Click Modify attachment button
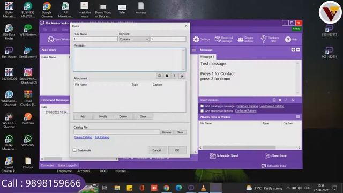The height and width of the screenshot is (193, 343). (x=103, y=117)
